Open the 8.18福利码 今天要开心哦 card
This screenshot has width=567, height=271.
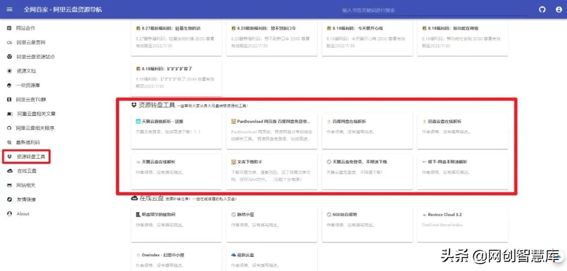367,38
